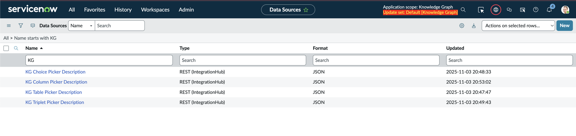The height and width of the screenshot is (136, 576).
Task: Click JSON format in KG Column Picker row
Action: coord(319,82)
